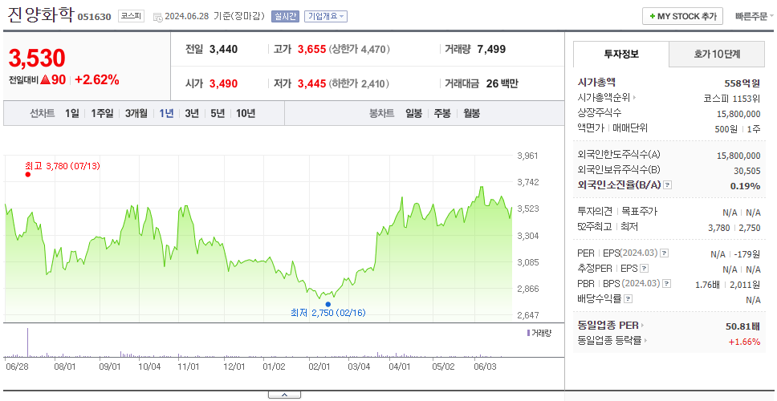Click the 시가 value 3,490

pos(223,83)
